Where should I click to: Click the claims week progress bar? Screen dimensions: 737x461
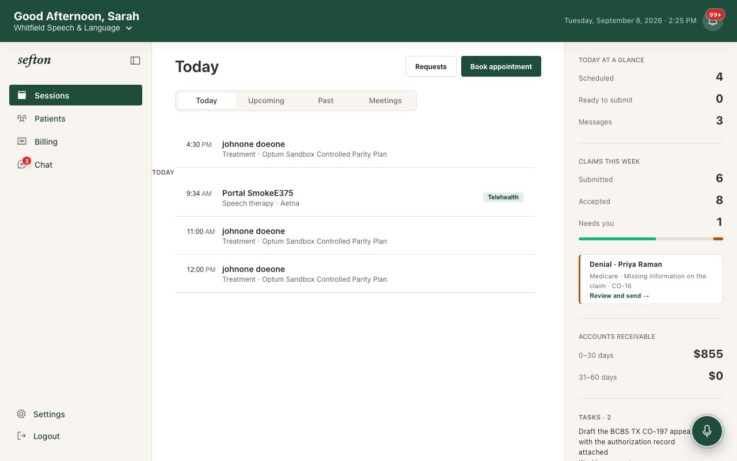[x=651, y=239]
